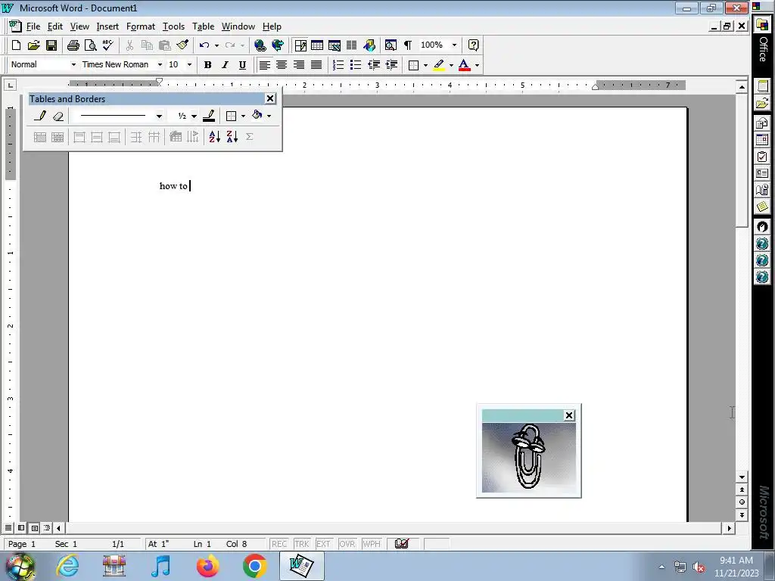Click AutoSum sigma icon

click(250, 137)
